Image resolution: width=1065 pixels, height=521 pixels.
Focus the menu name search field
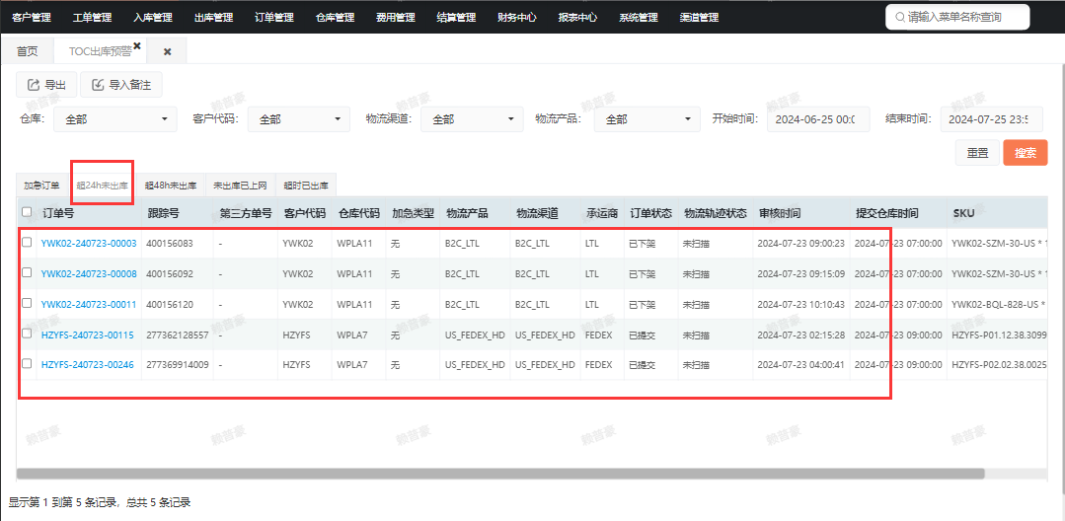pos(957,17)
